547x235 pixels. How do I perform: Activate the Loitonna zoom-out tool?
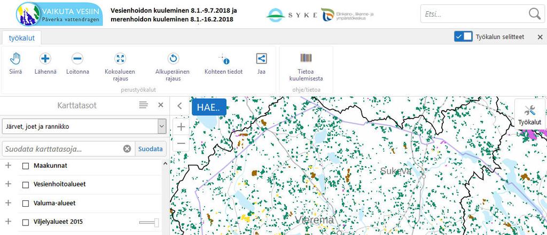[77, 64]
